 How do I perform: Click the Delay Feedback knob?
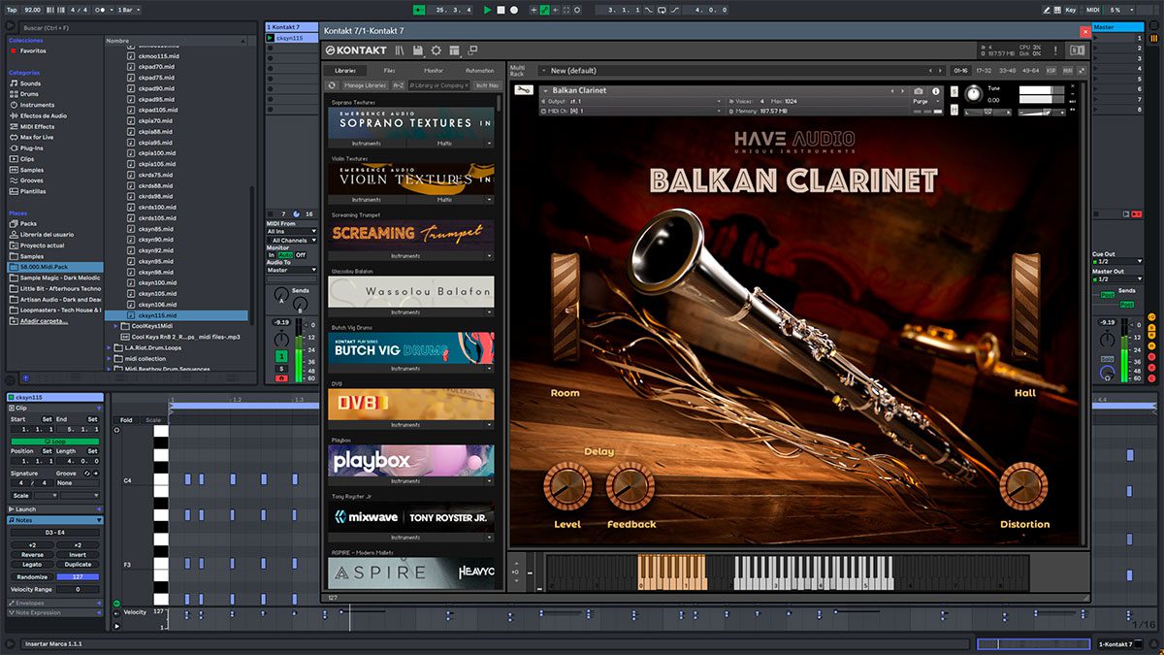click(x=630, y=486)
